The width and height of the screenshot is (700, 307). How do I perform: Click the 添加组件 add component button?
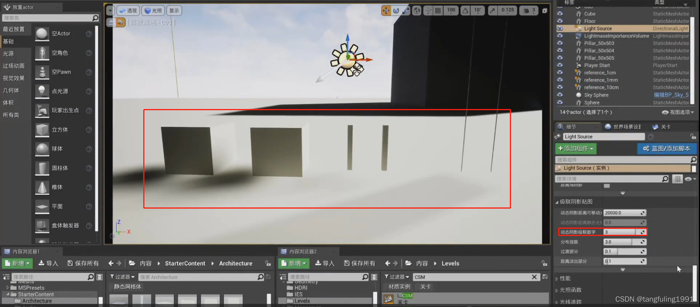(x=576, y=149)
